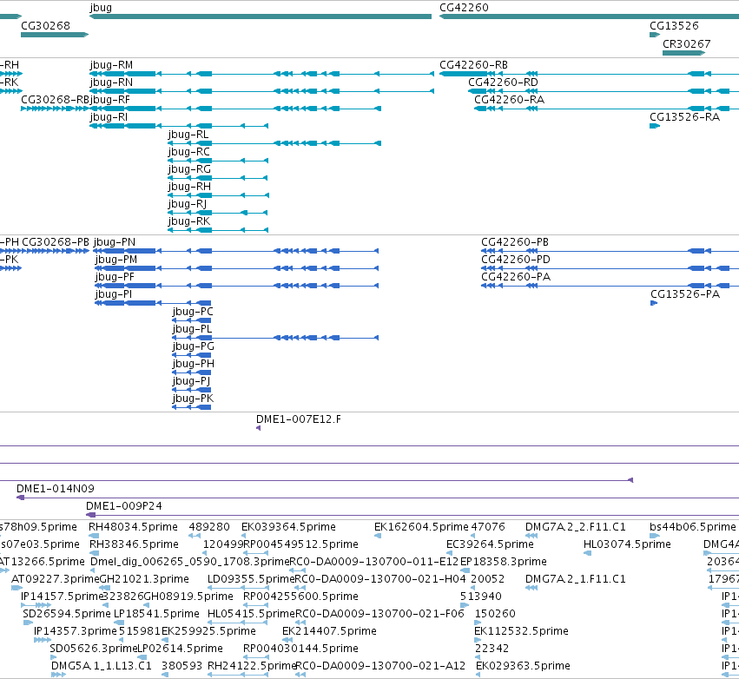The height and width of the screenshot is (679, 739).
Task: Select the jbug-PG protein label
Action: click(194, 346)
